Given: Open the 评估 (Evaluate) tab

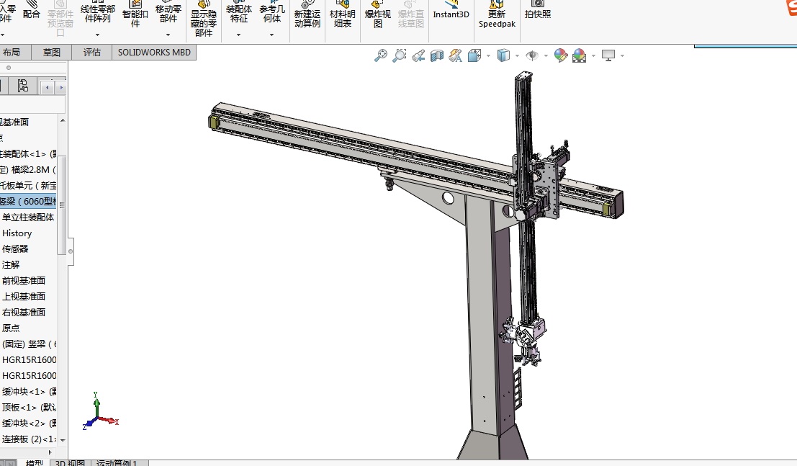Looking at the screenshot, I should [92, 53].
